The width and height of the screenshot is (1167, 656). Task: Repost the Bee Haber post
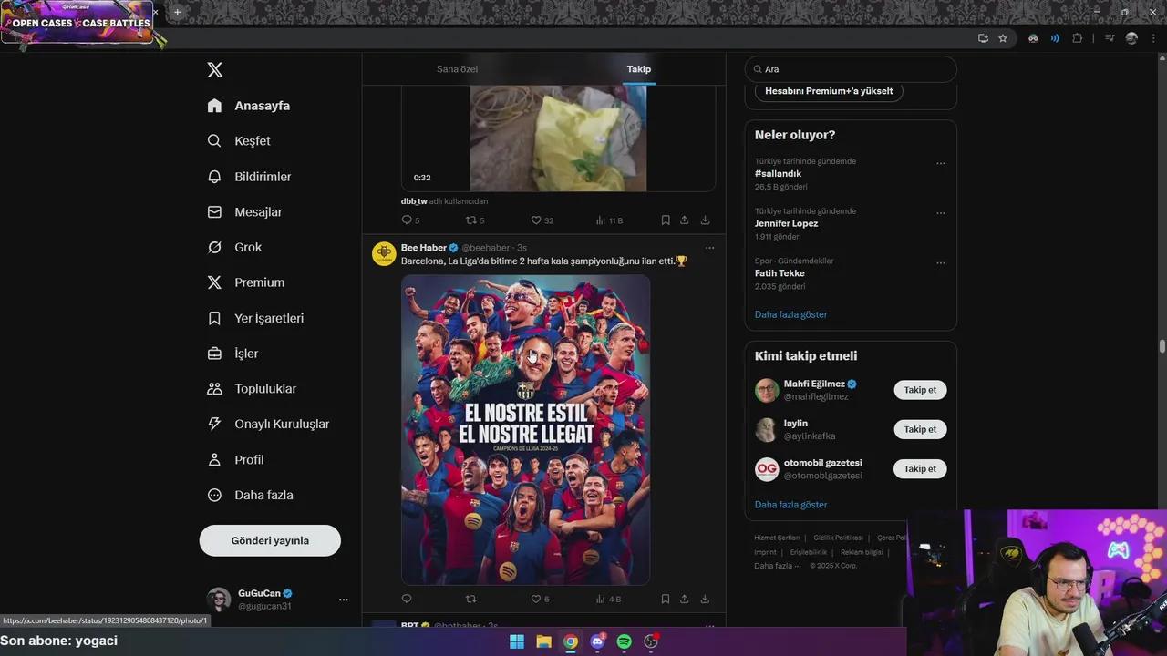(470, 600)
